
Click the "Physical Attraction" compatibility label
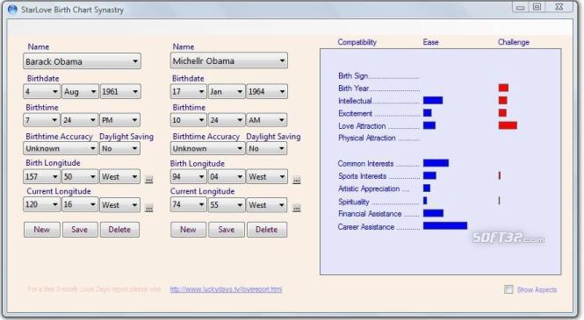tap(367, 138)
